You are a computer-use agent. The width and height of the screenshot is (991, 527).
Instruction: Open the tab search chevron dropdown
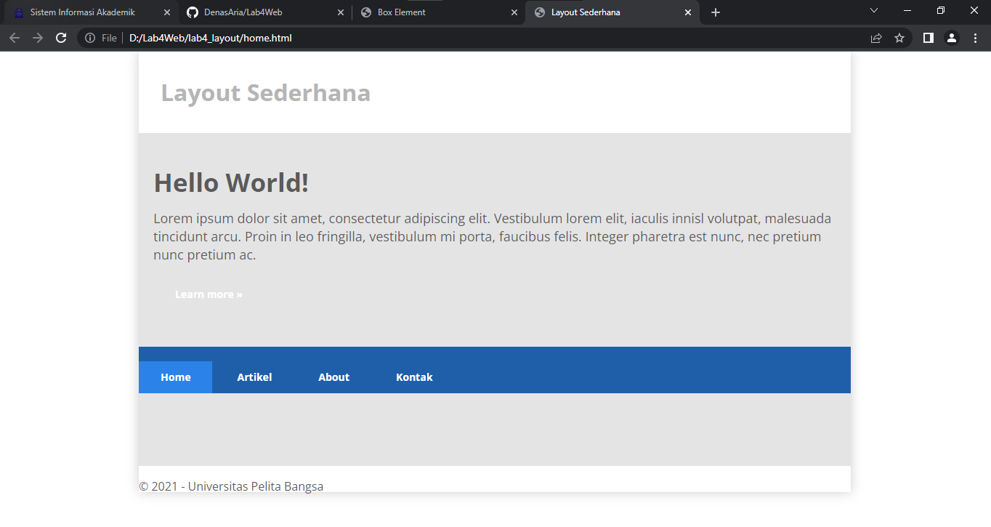(x=873, y=12)
